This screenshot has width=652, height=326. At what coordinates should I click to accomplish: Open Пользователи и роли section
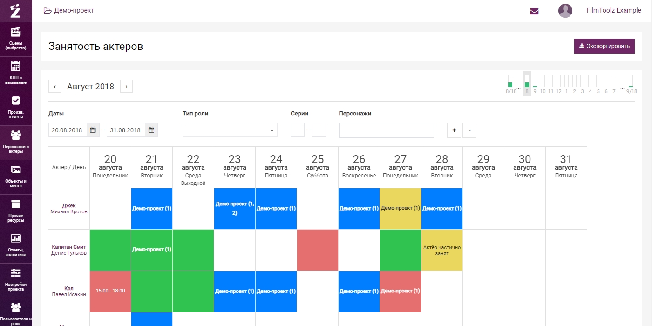[x=16, y=313]
